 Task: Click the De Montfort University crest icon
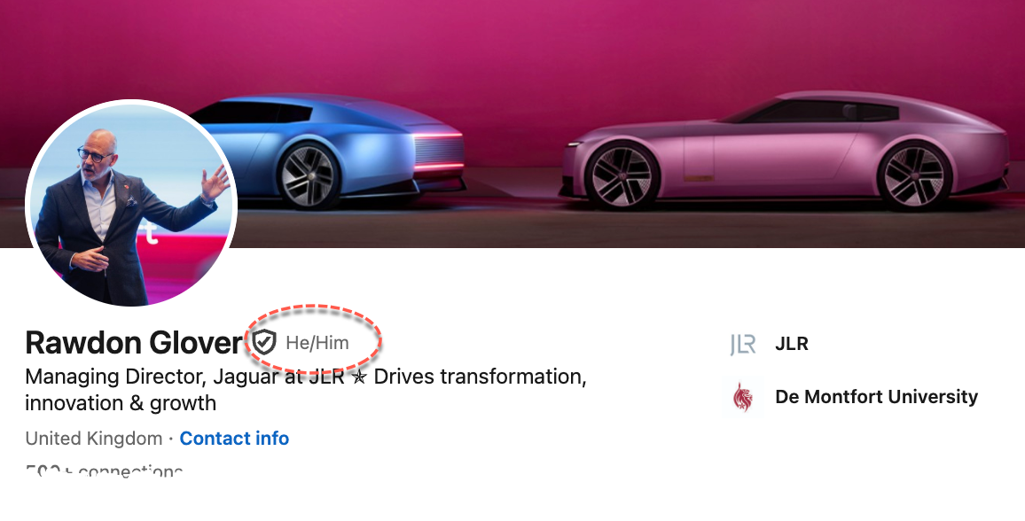(743, 397)
